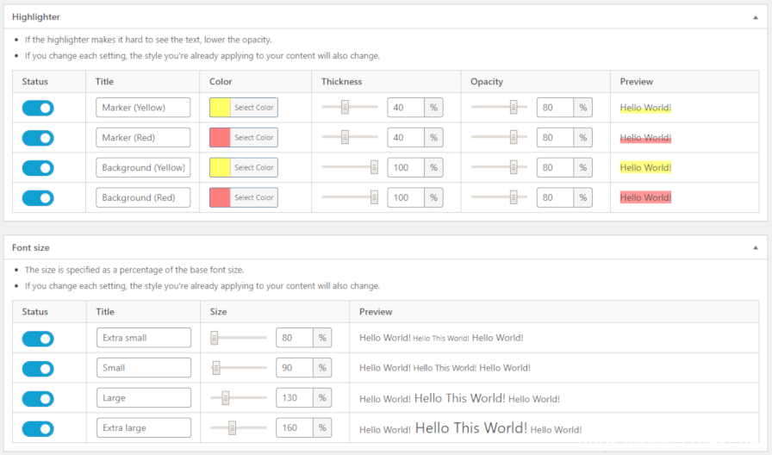The height and width of the screenshot is (455, 772).
Task: Click the yellow swatch for Background (Yellow)
Action: (220, 167)
